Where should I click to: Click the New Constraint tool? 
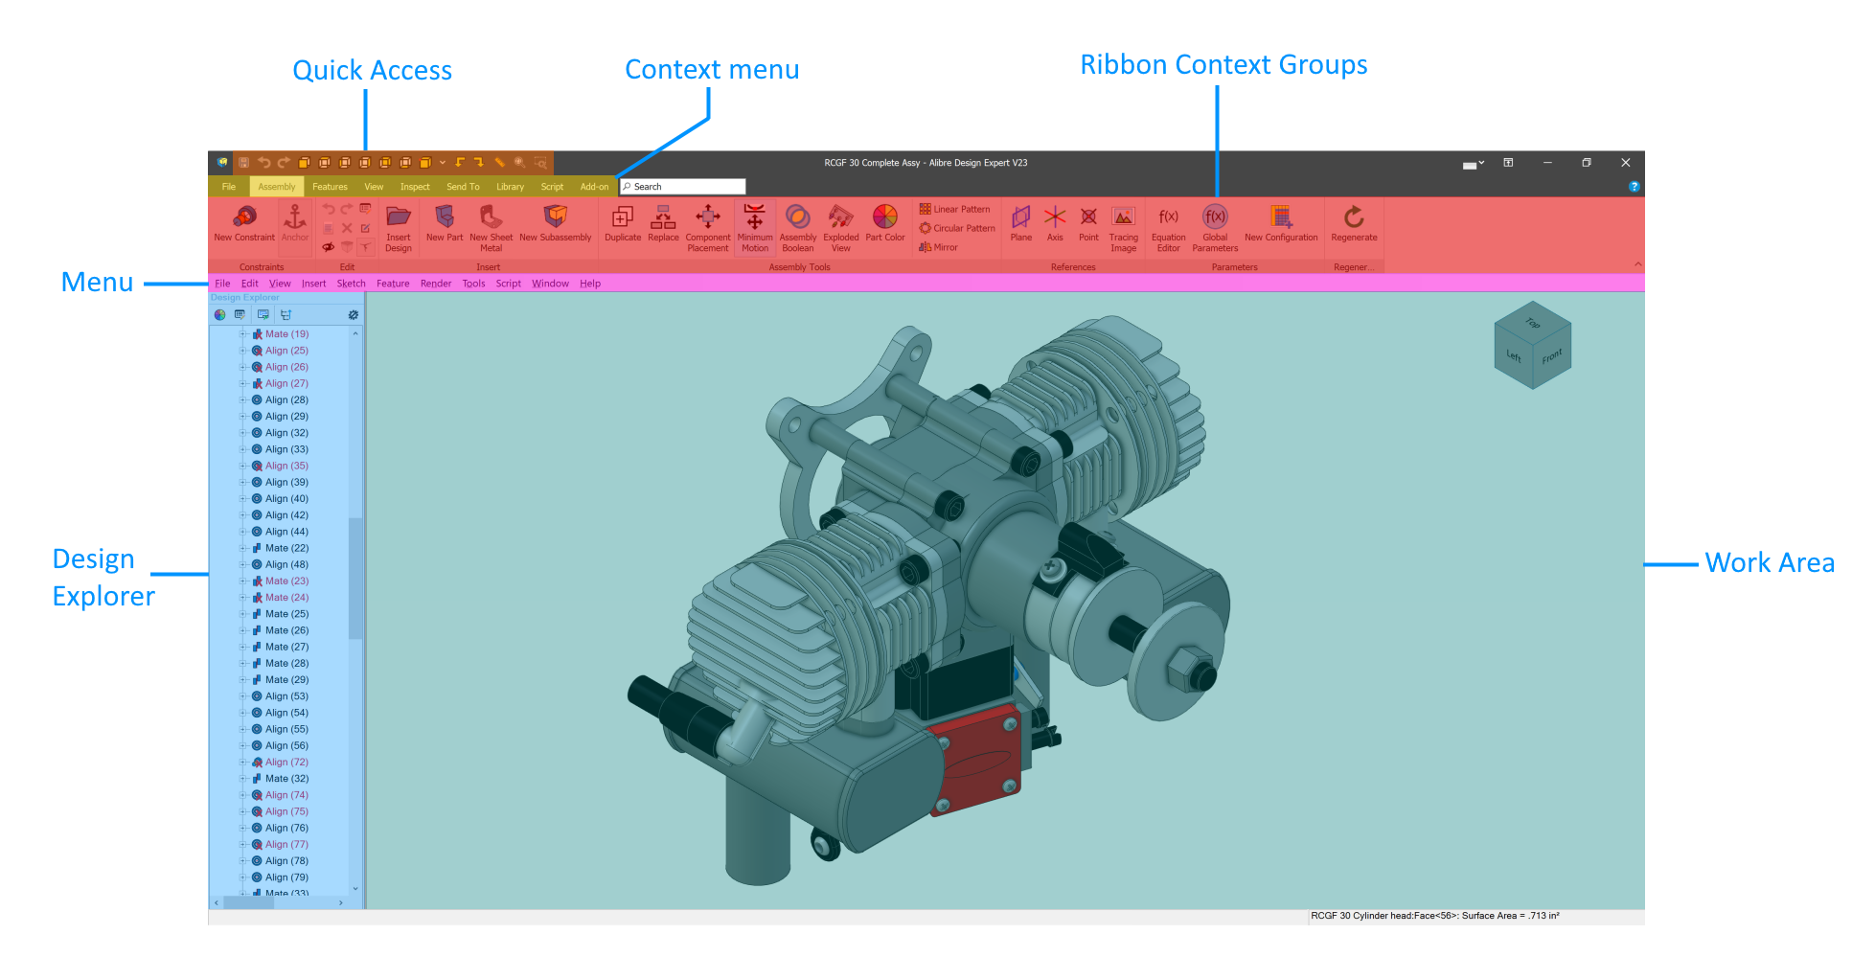(244, 224)
